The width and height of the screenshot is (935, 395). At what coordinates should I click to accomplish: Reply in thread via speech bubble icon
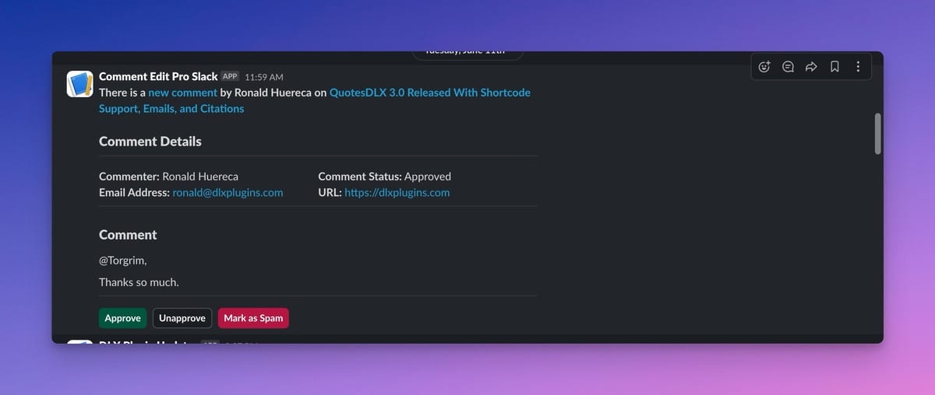pyautogui.click(x=788, y=67)
